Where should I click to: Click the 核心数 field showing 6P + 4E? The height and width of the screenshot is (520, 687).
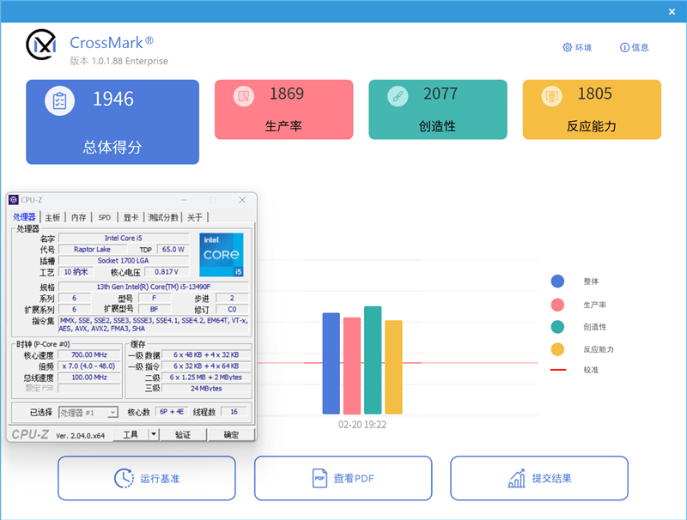(171, 412)
